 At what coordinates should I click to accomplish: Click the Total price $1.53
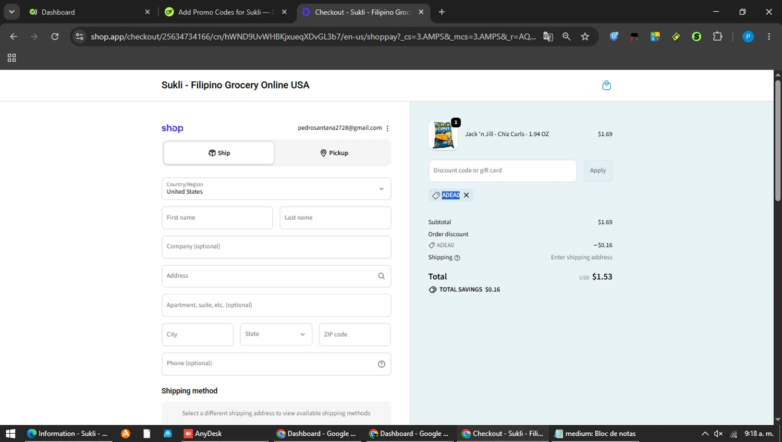[x=602, y=277]
